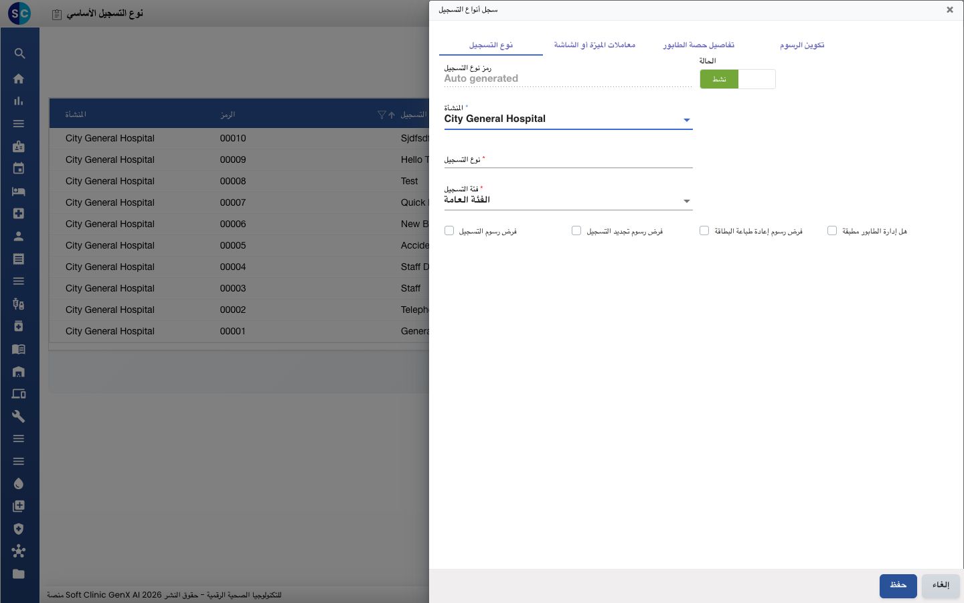Open the فئة التسجيل category dropdown
This screenshot has width=964, height=603.
point(568,200)
